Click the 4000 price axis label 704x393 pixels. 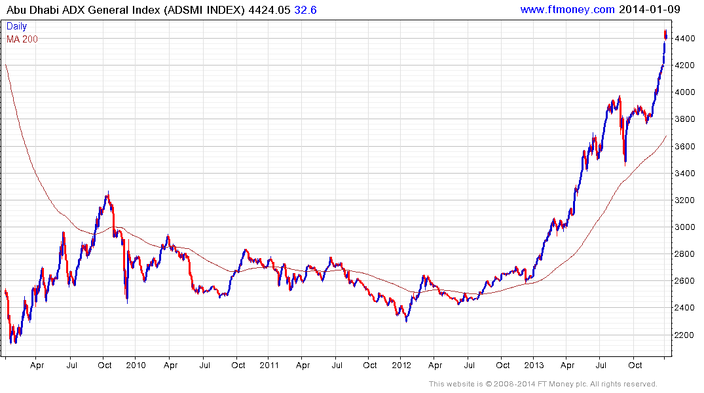point(684,93)
